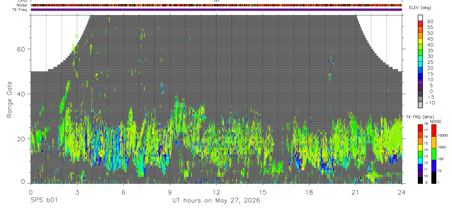Click the ELEV colorbar label "25"
This screenshot has height=208, width=452.
click(430, 62)
